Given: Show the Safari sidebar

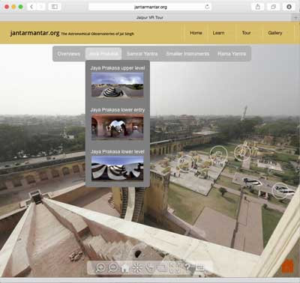Looking at the screenshot, I should pyautogui.click(x=55, y=7).
